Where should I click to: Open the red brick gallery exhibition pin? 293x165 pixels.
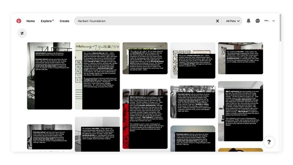pos(241,58)
